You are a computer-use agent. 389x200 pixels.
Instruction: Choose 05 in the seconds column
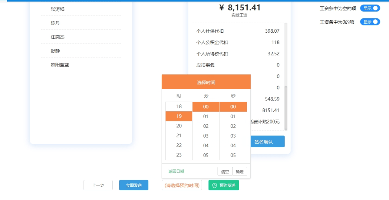[233, 155]
